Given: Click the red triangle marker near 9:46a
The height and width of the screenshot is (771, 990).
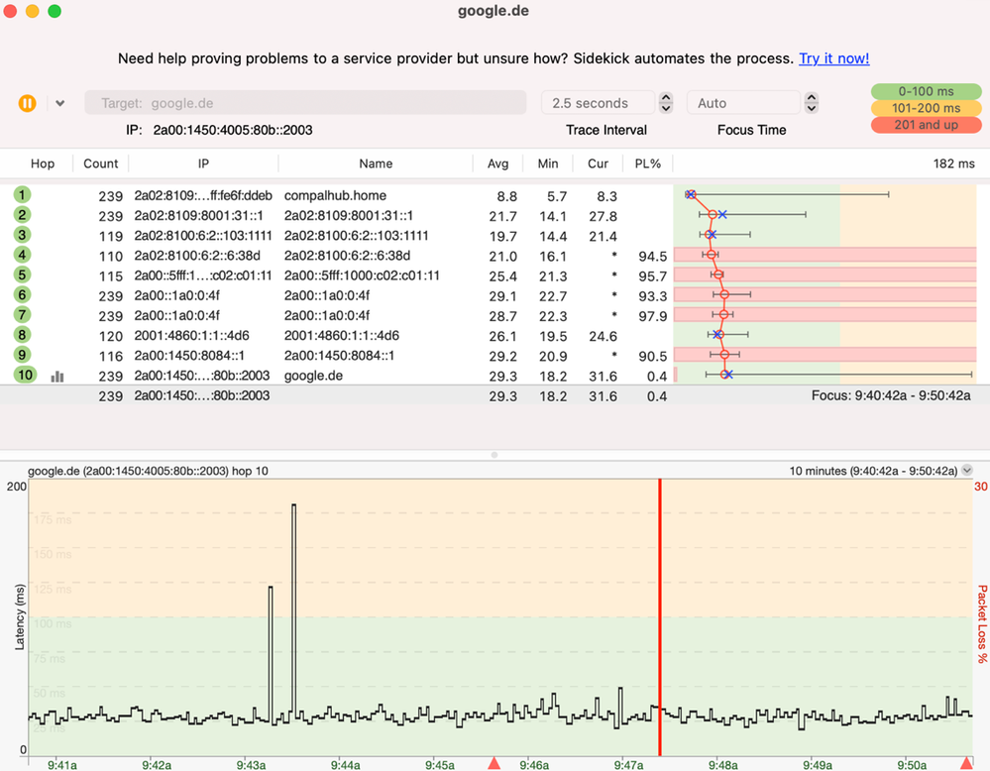Looking at the screenshot, I should 495,763.
